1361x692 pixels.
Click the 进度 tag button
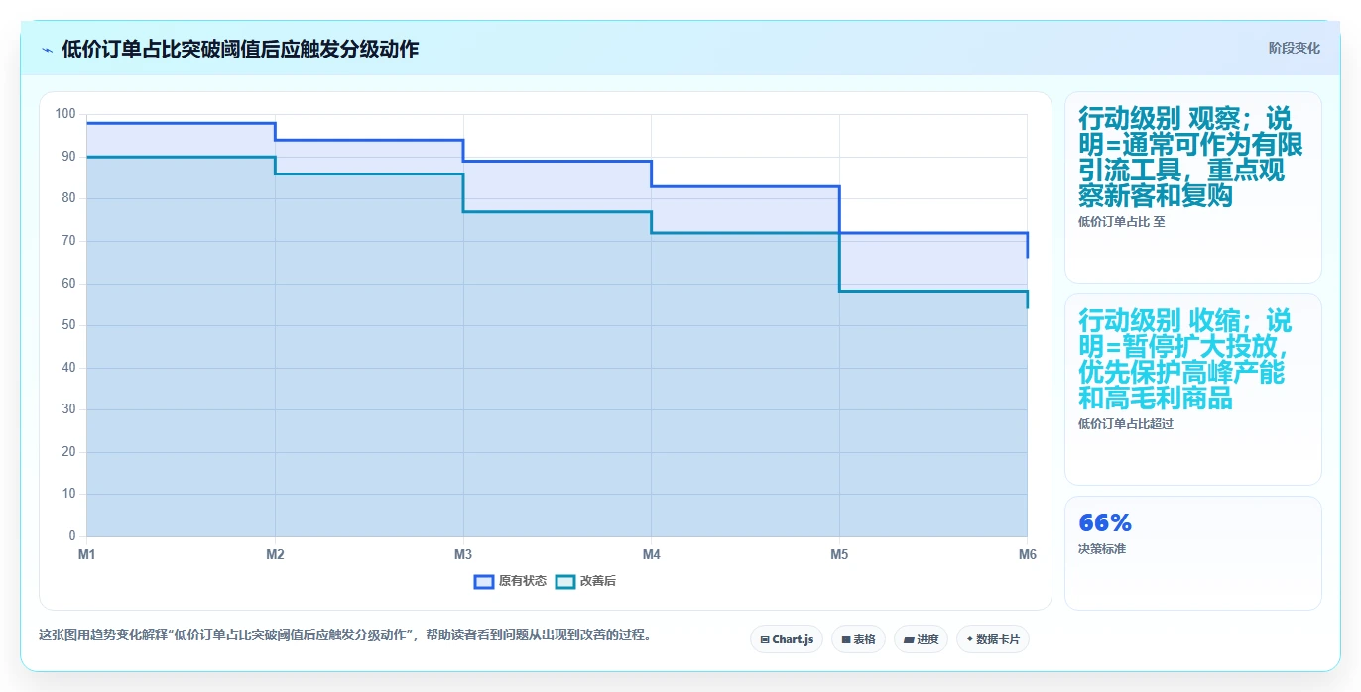(x=922, y=639)
